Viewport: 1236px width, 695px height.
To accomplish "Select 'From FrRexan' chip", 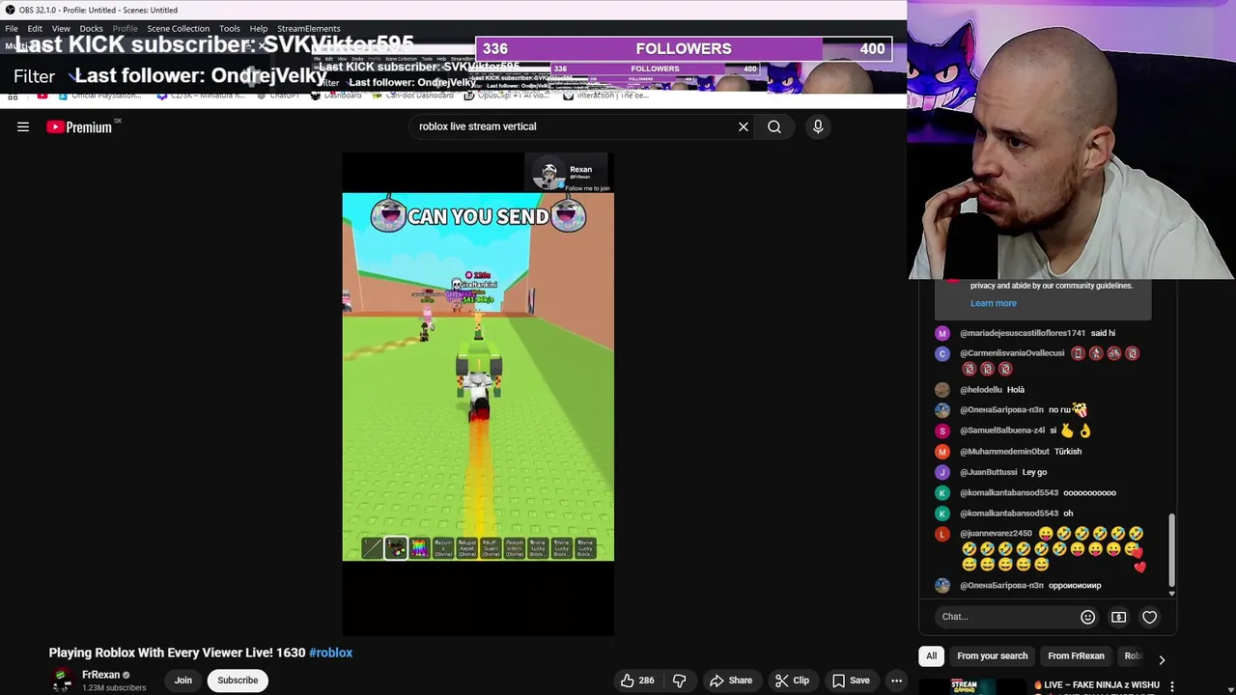I will pyautogui.click(x=1076, y=656).
